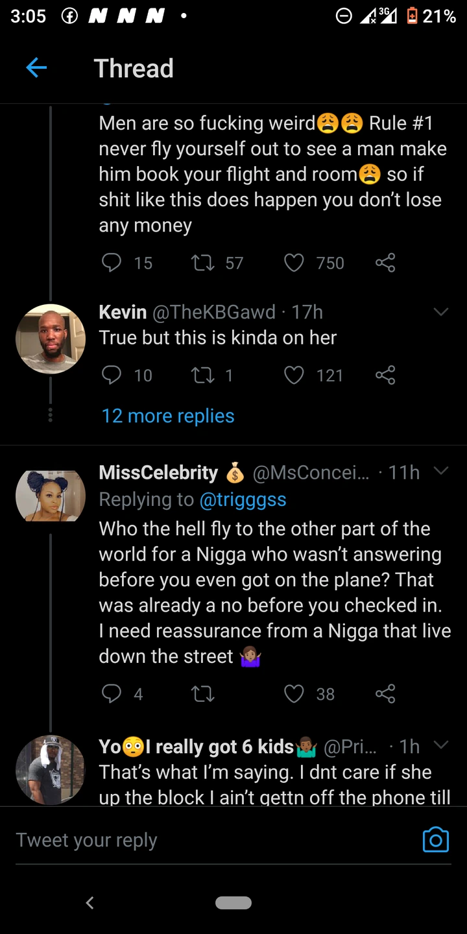The height and width of the screenshot is (934, 467).
Task: Share Kevin's tweet
Action: 385,376
